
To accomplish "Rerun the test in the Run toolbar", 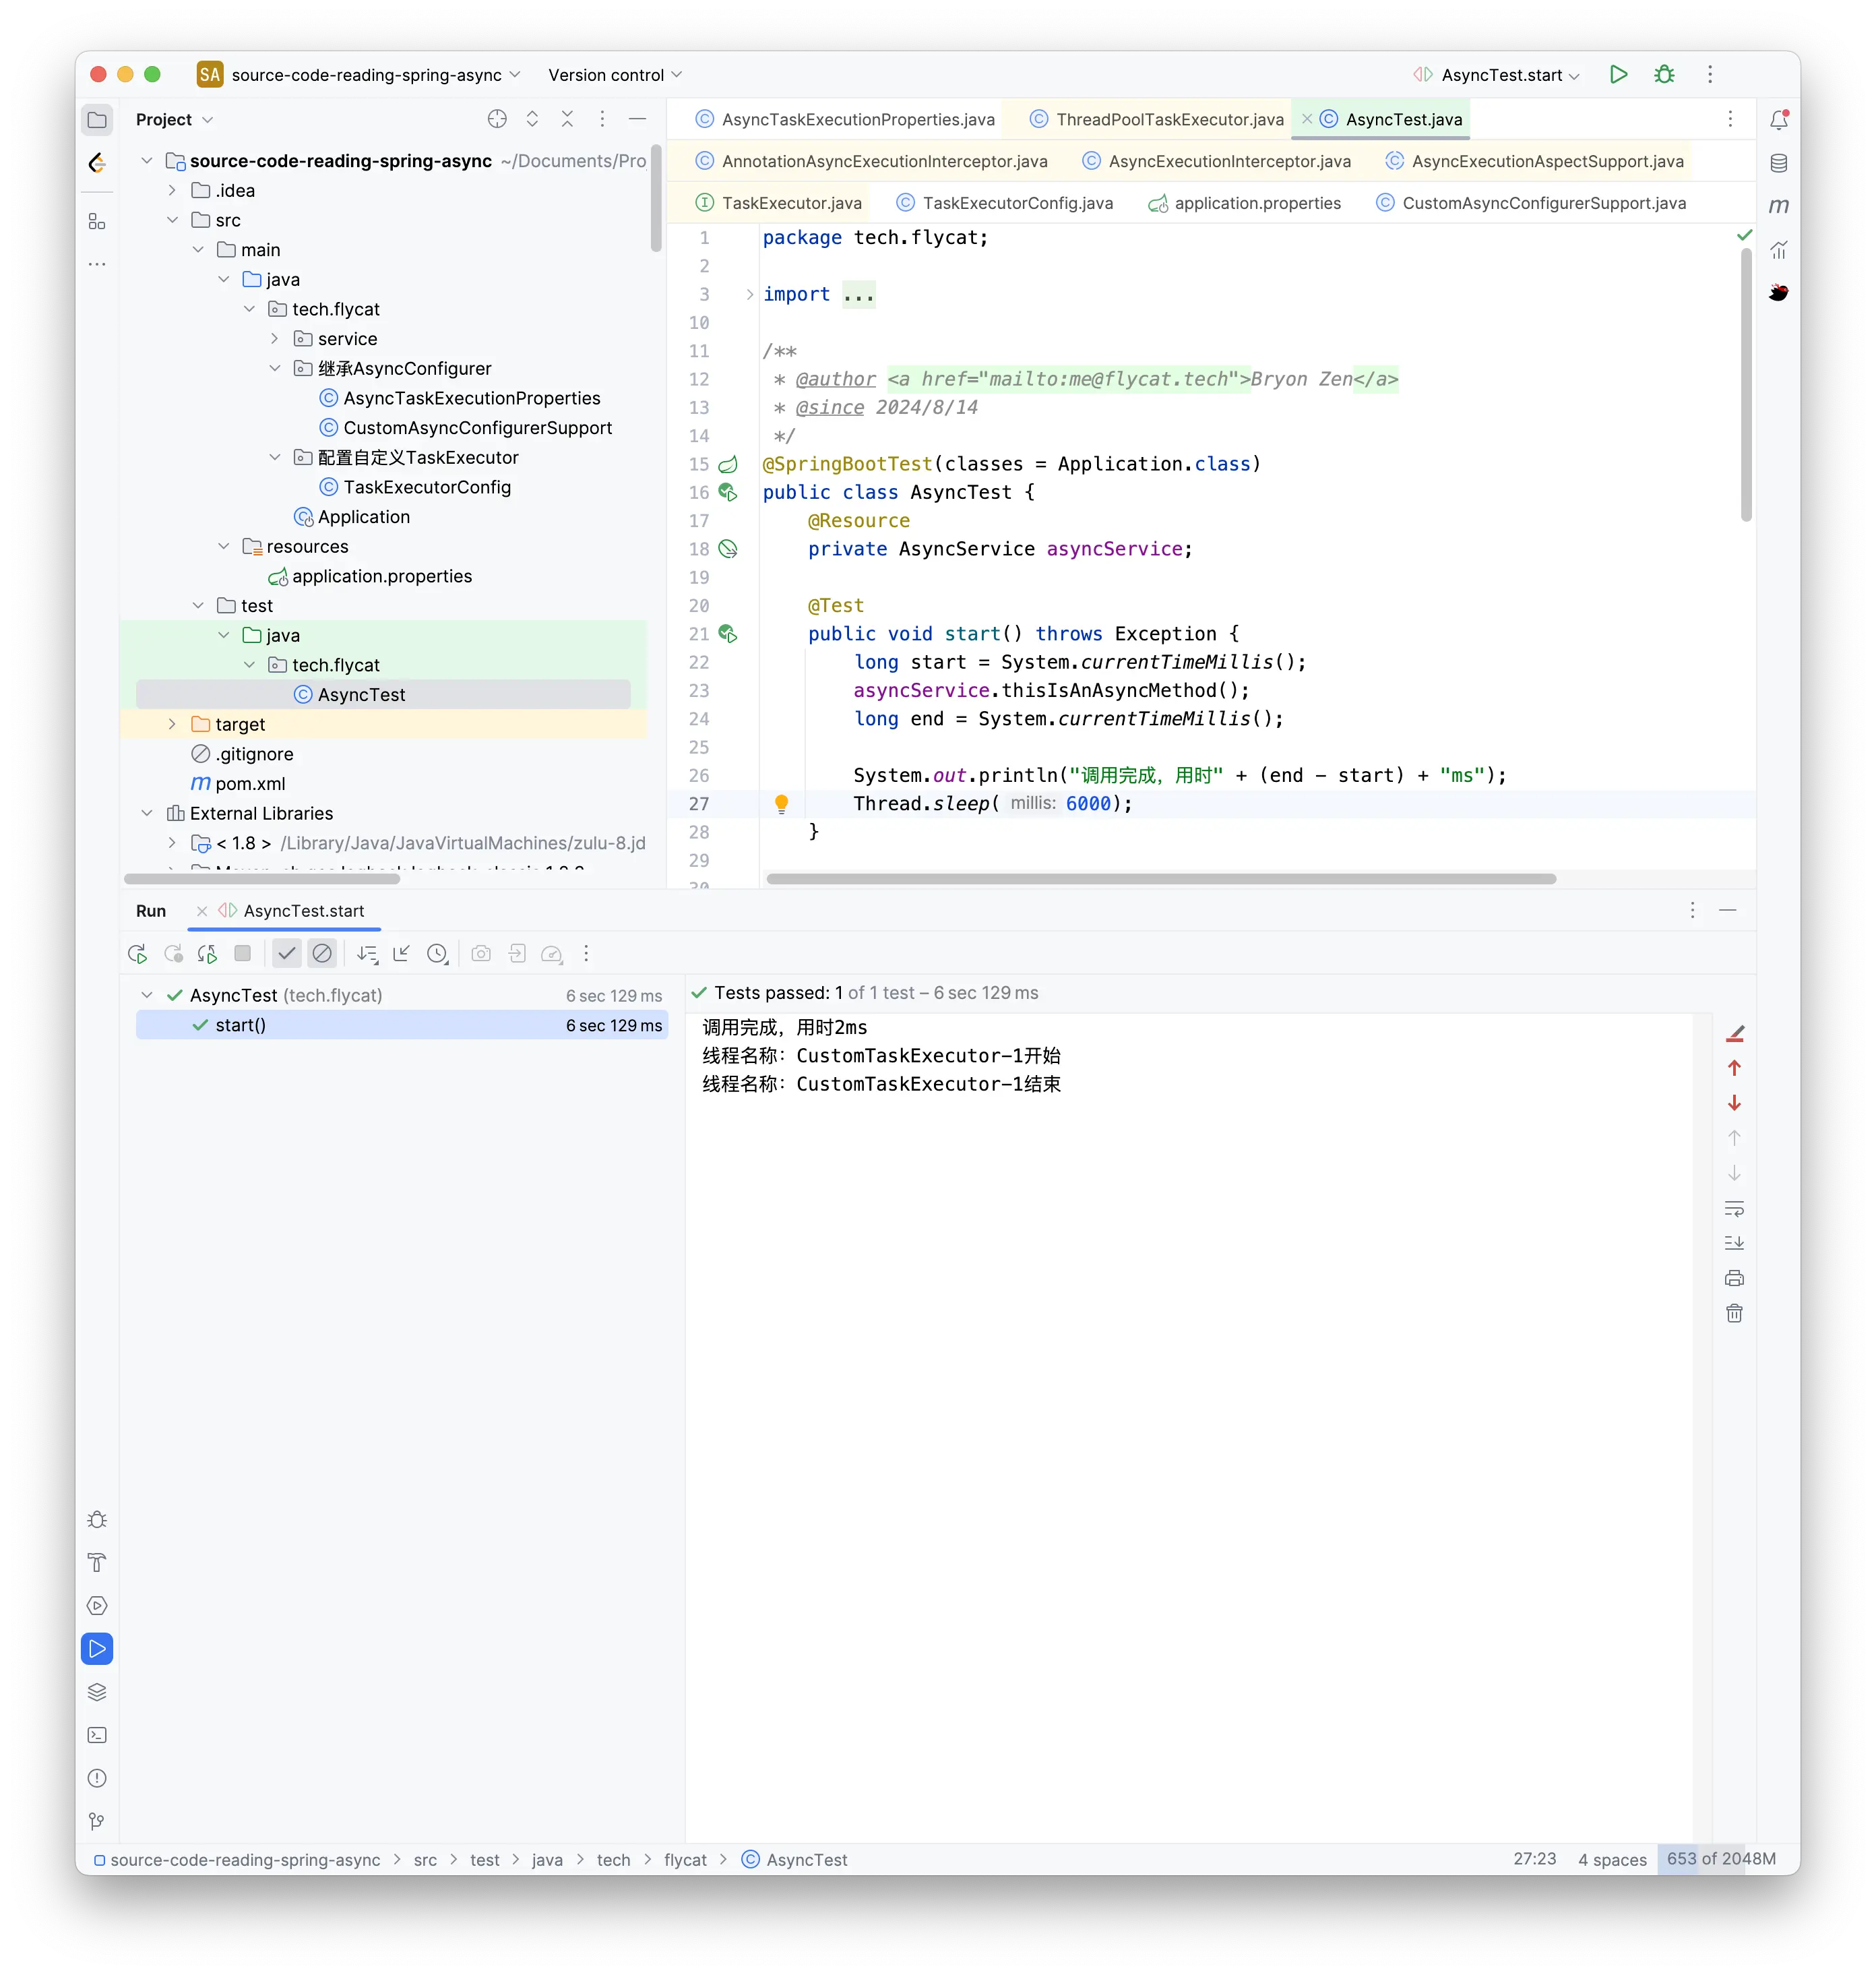I will pos(138,954).
